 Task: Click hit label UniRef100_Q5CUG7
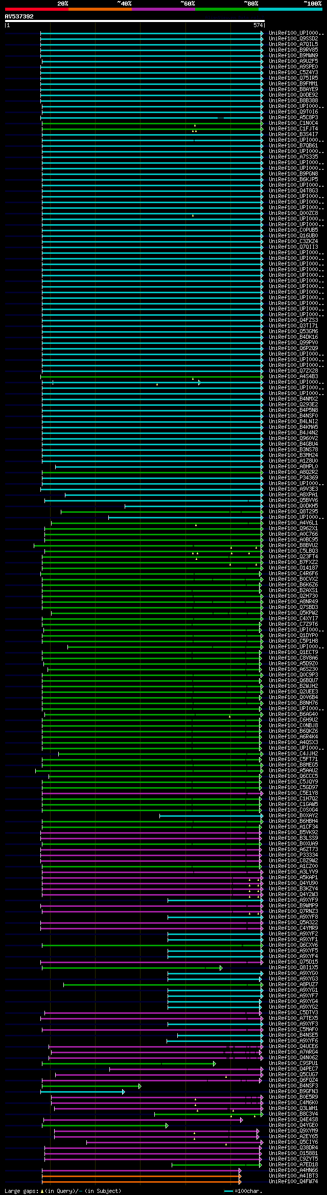pos(293,1074)
